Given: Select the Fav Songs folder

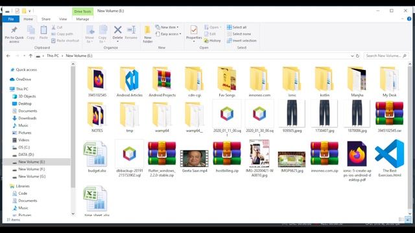Looking at the screenshot, I should [227, 82].
